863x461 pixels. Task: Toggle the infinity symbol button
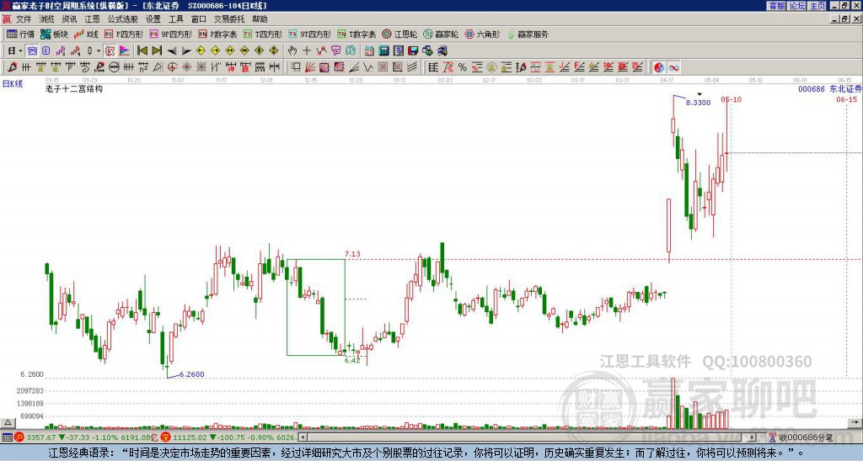tap(673, 67)
